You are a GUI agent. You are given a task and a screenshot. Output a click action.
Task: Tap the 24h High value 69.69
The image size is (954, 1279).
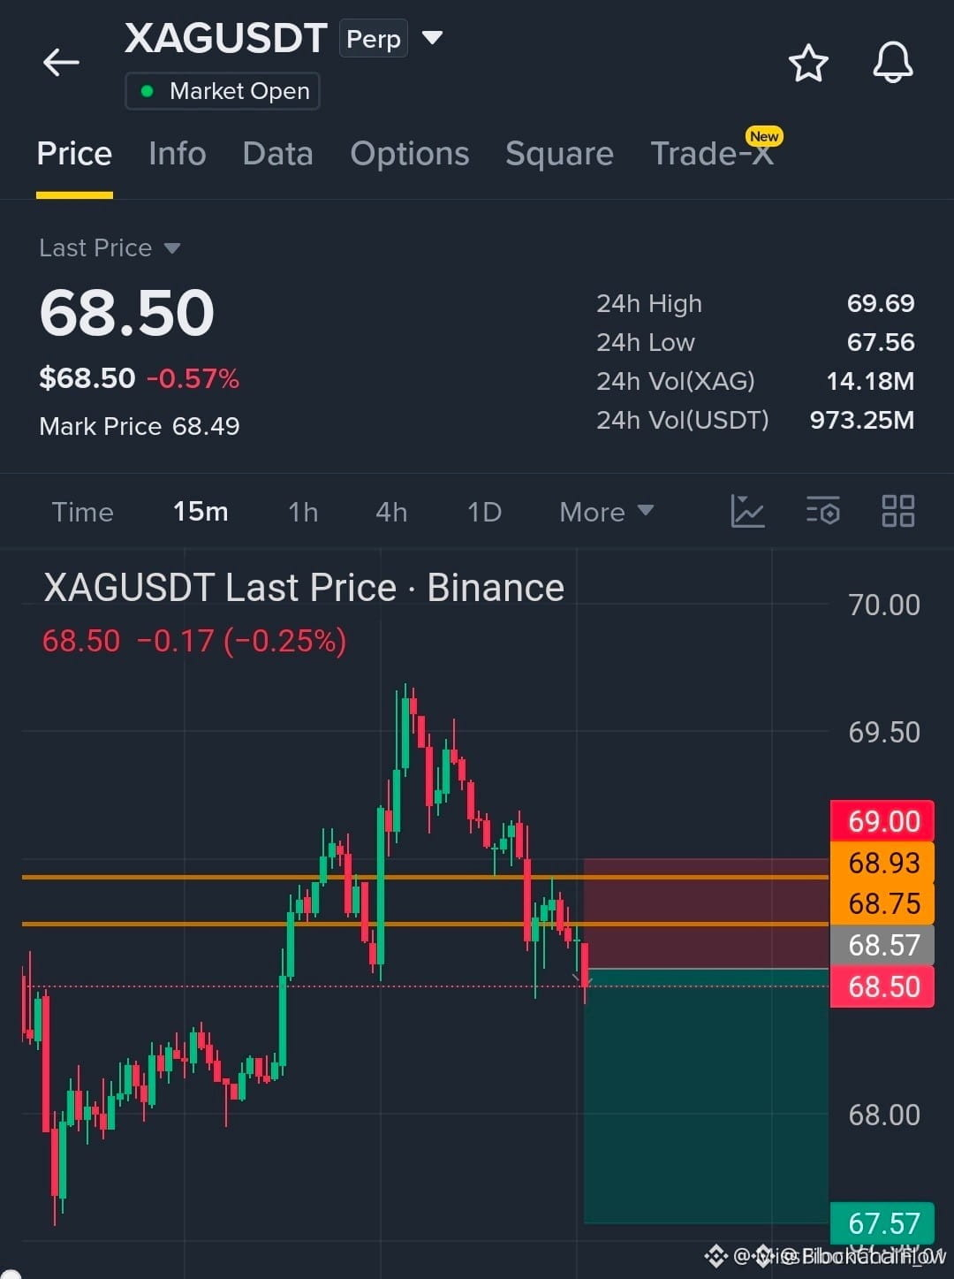(881, 303)
